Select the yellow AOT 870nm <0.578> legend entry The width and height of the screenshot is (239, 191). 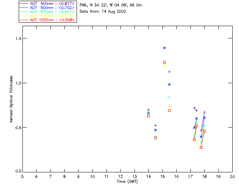pyautogui.click(x=48, y=16)
